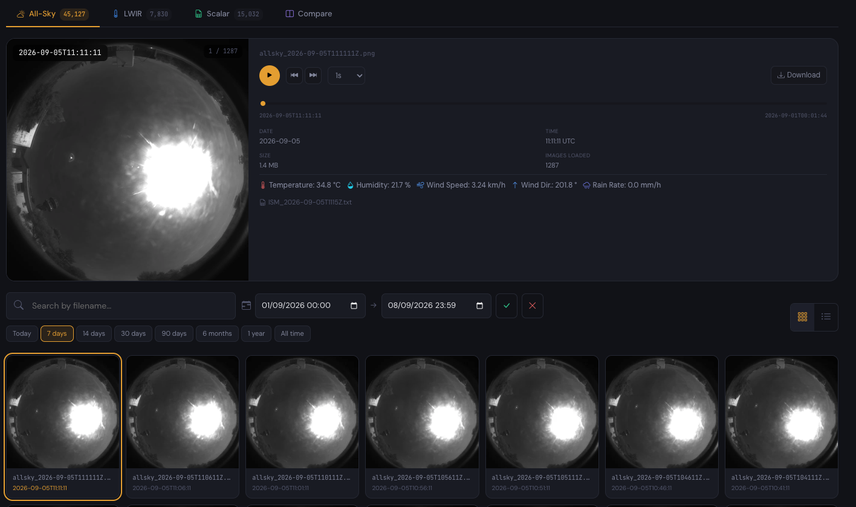Open thumbnail dated 2026-09-05T11:06:11

(183, 427)
